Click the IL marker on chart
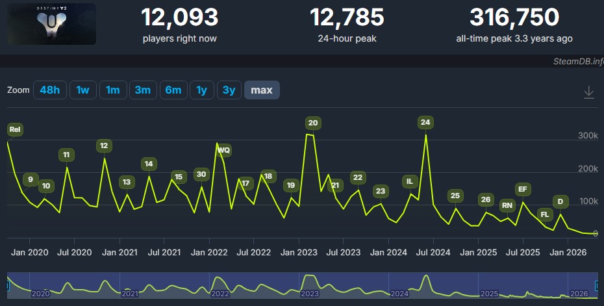 (409, 181)
